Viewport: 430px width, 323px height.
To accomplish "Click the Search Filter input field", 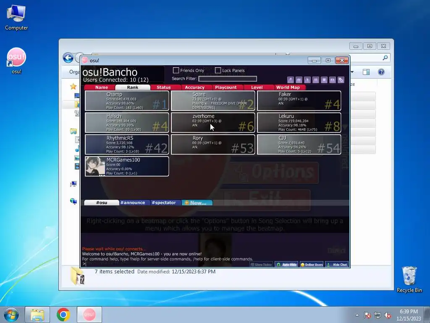I will click(x=228, y=79).
